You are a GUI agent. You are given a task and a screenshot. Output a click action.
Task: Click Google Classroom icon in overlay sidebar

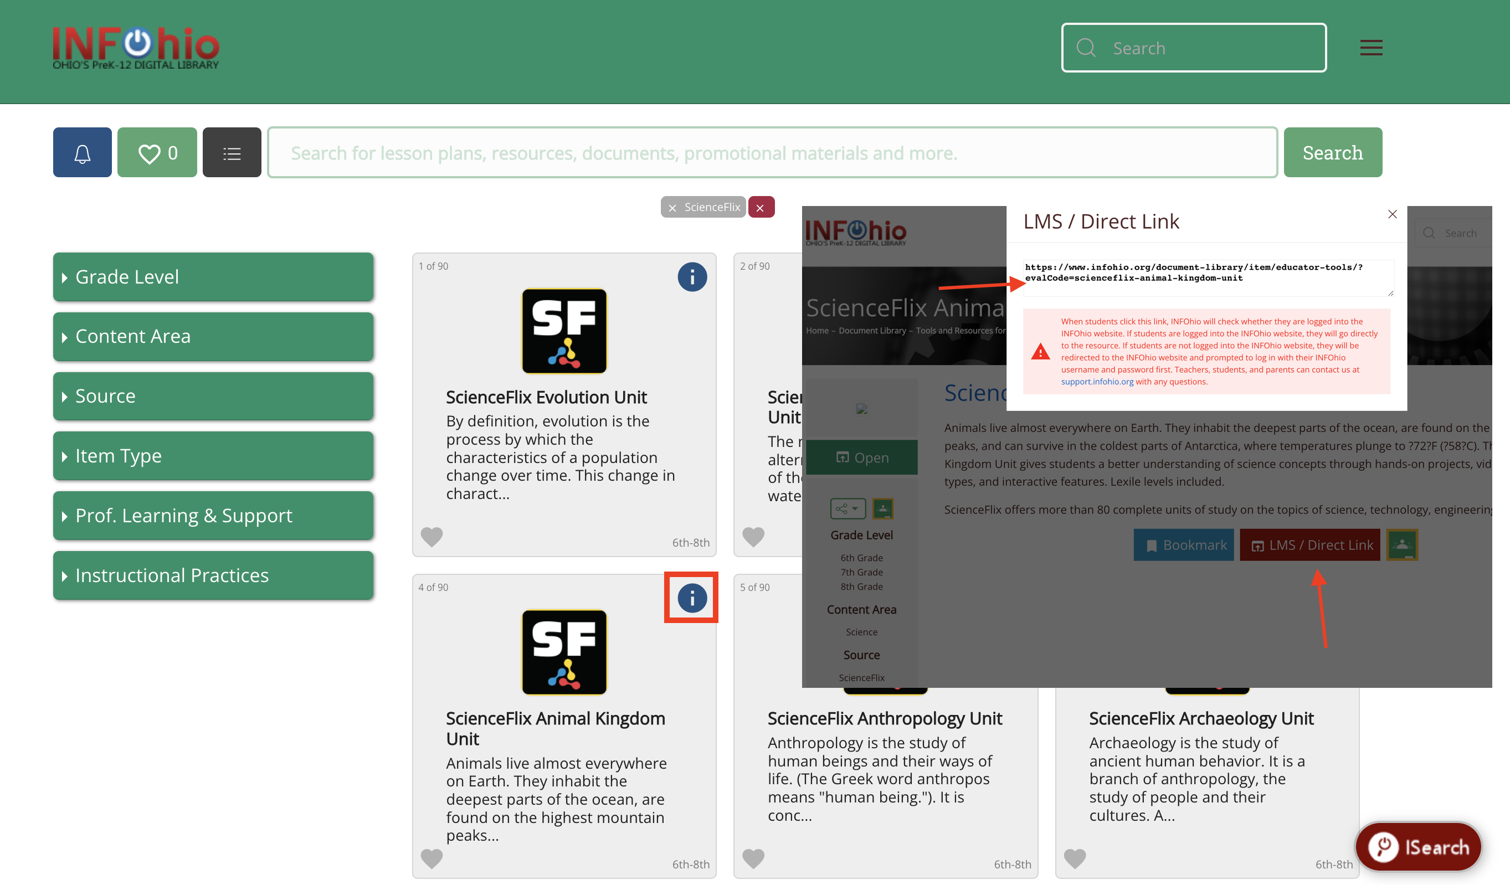pos(882,510)
